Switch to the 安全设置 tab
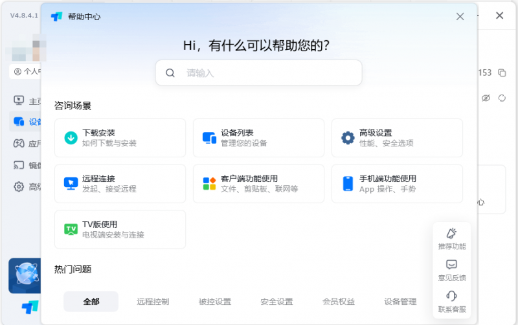This screenshot has height=325, width=518. (x=276, y=302)
